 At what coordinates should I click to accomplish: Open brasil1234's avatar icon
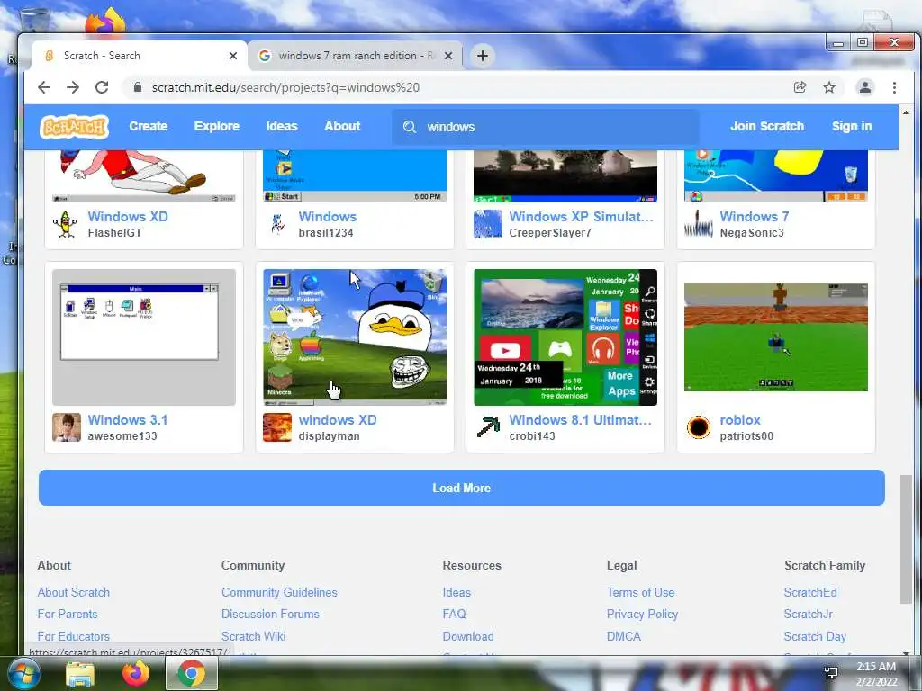click(x=277, y=224)
